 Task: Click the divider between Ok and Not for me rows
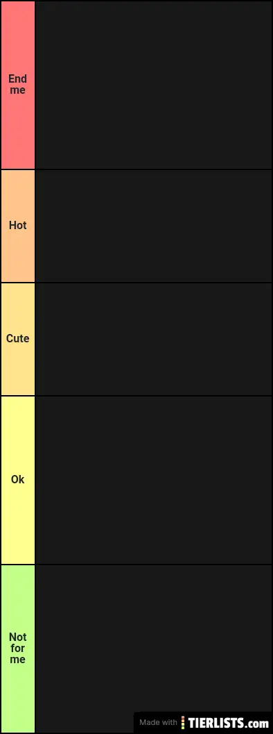pos(136,565)
